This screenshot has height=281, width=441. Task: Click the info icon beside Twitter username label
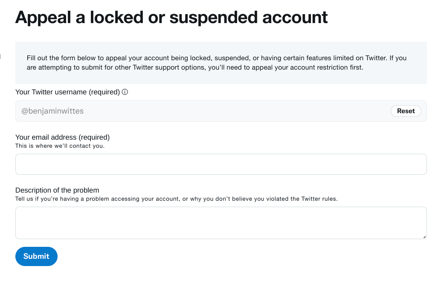pyautogui.click(x=125, y=92)
